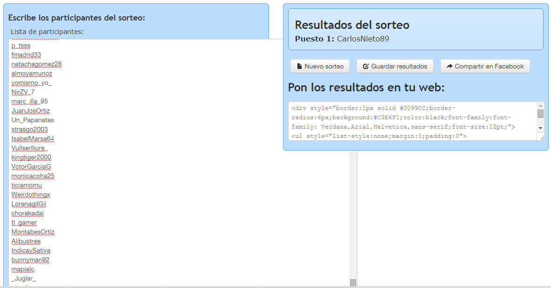Click the Puesto 1 label
The image size is (551, 288).
(x=315, y=39)
